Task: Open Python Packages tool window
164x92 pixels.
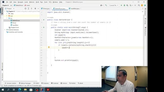Action: (25, 83)
